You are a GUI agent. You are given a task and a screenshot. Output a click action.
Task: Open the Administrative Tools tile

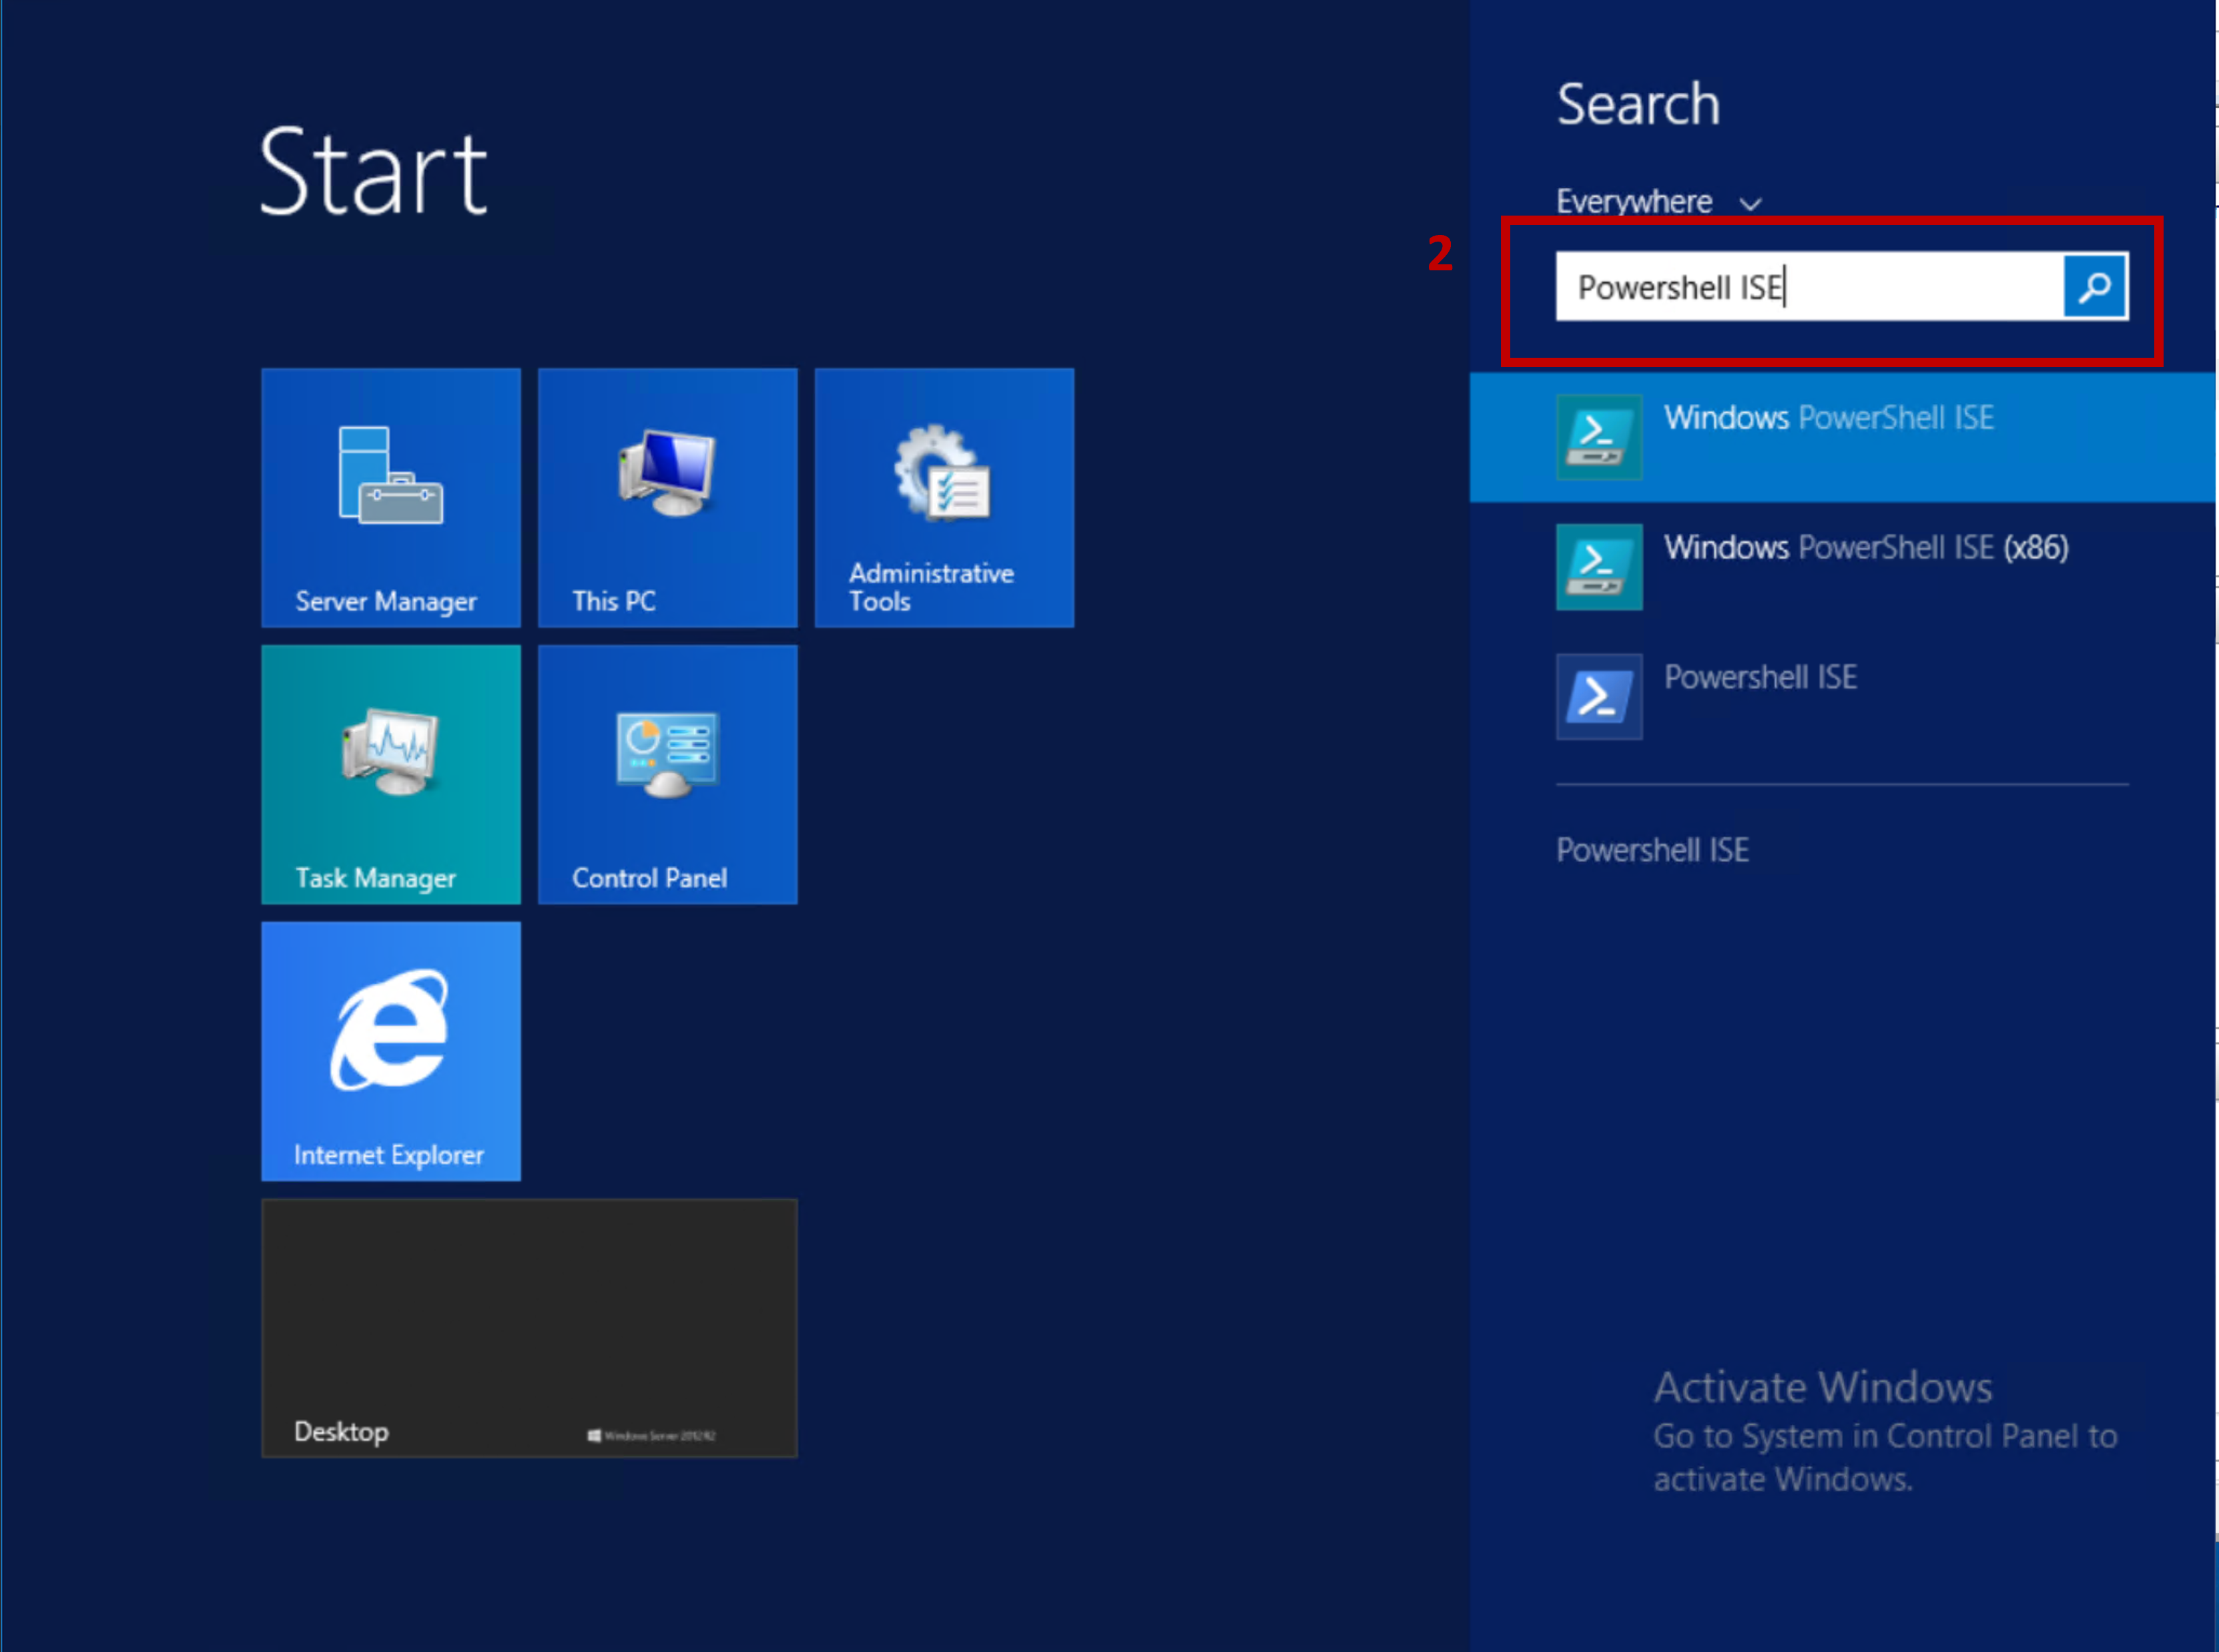(944, 497)
